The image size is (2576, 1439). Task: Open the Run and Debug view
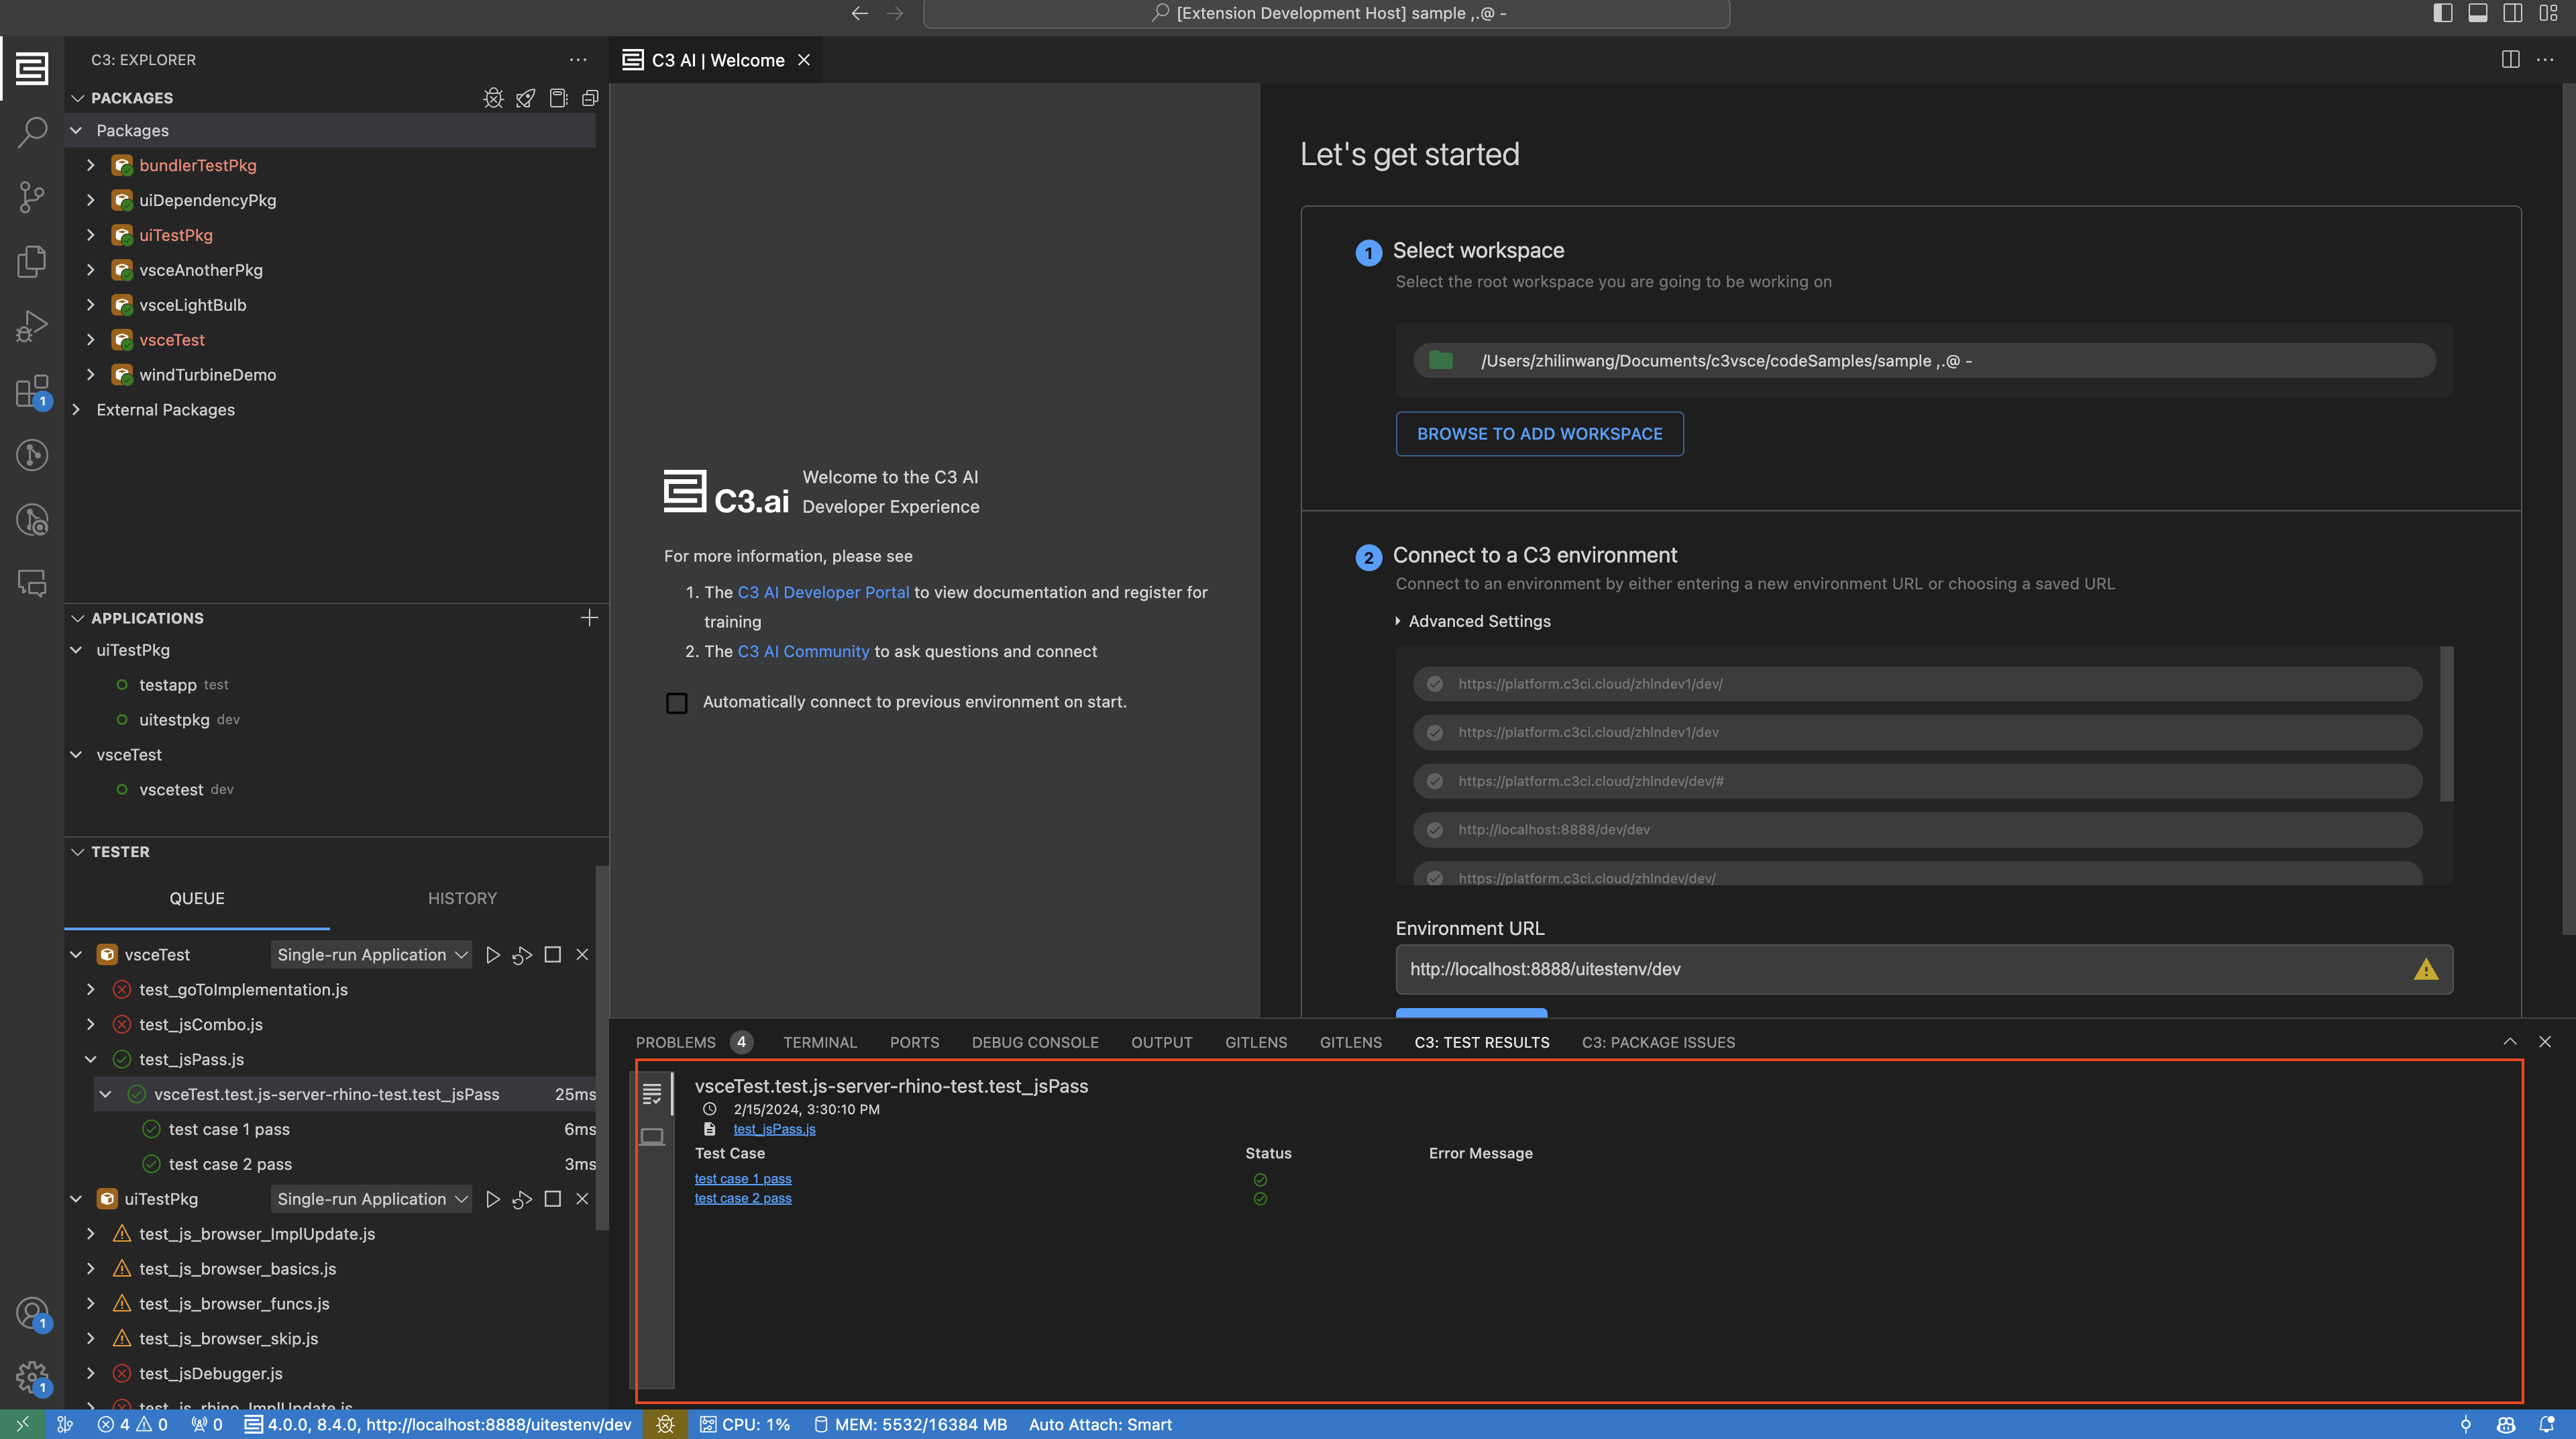coord(31,326)
